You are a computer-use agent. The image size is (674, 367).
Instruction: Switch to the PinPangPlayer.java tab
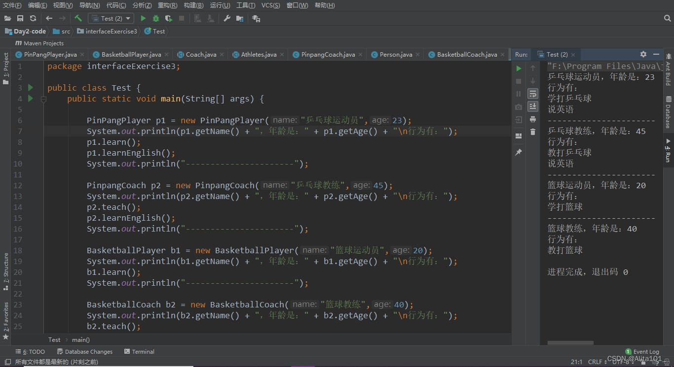pos(50,55)
